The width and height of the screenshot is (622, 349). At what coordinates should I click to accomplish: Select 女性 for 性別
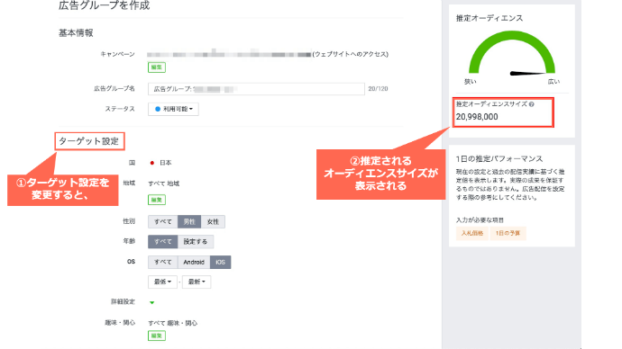pyautogui.click(x=213, y=222)
